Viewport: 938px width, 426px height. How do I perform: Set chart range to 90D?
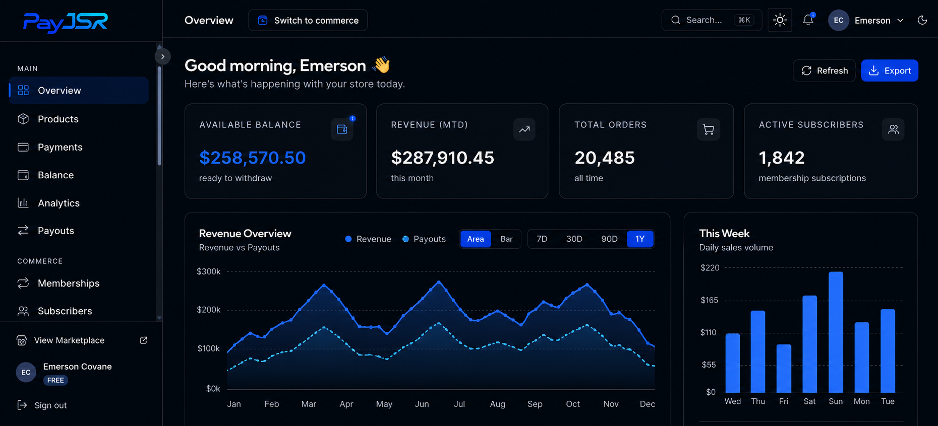(609, 239)
